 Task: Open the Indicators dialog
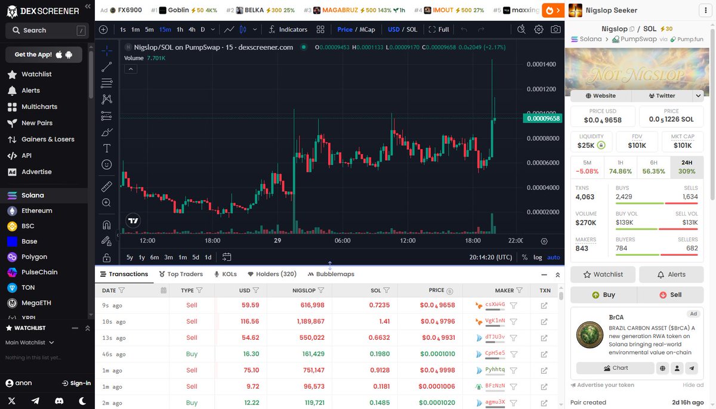(x=288, y=29)
